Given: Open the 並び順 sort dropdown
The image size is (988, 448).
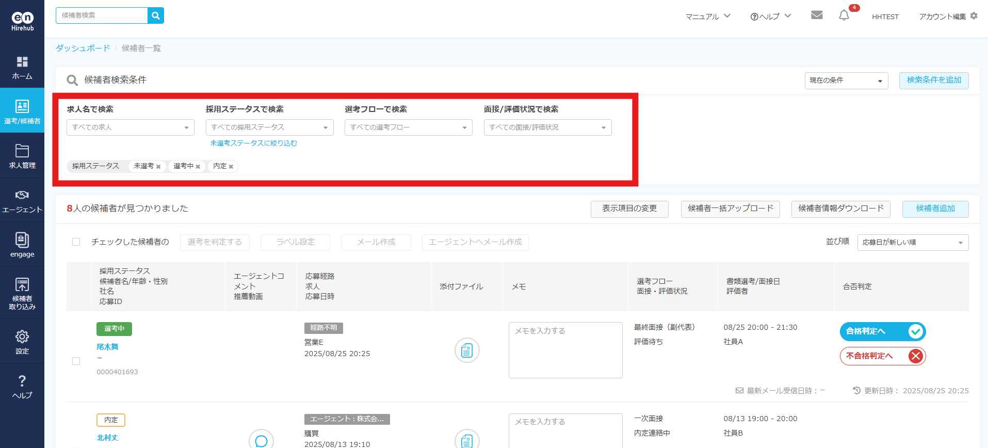Looking at the screenshot, I should click(912, 243).
